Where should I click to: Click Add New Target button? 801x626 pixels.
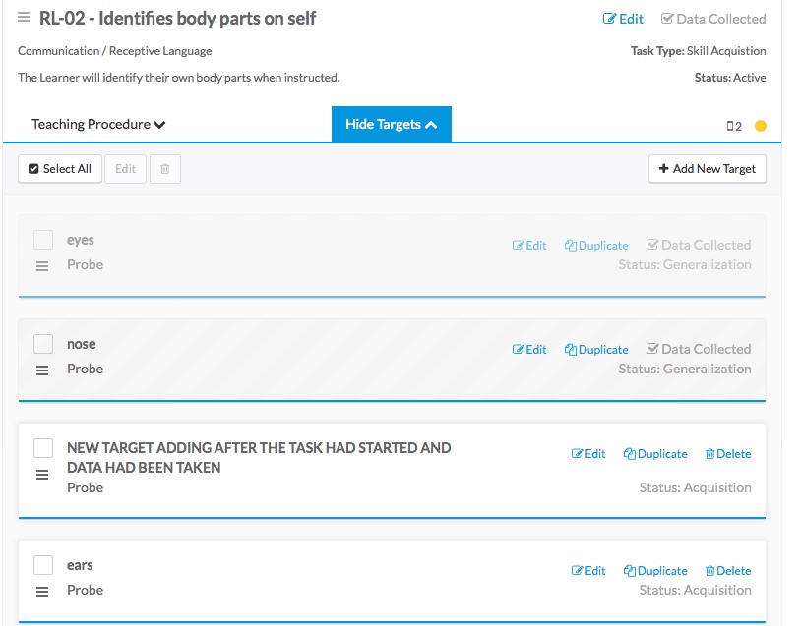(x=707, y=169)
